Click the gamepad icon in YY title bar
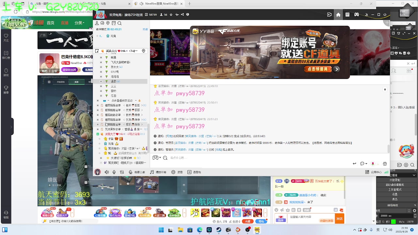Screen dimensions: 418x235 (357, 15)
